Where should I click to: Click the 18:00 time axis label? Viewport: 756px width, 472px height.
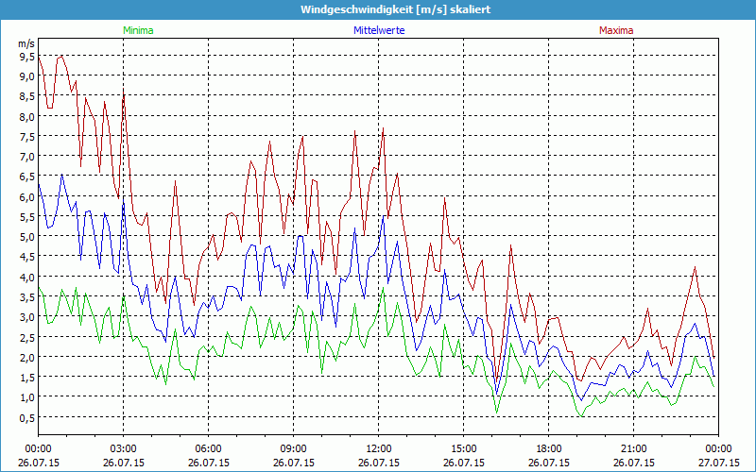tap(548, 449)
